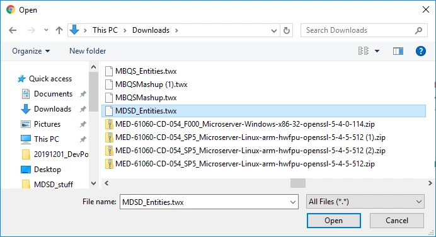Open the File name dropdown arrow
This screenshot has height=237, width=436.
293,202
